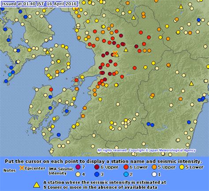Click the 'Issued at 01:40 JST 16 April 2016' label
The width and height of the screenshot is (209, 191).
tap(40, 4)
